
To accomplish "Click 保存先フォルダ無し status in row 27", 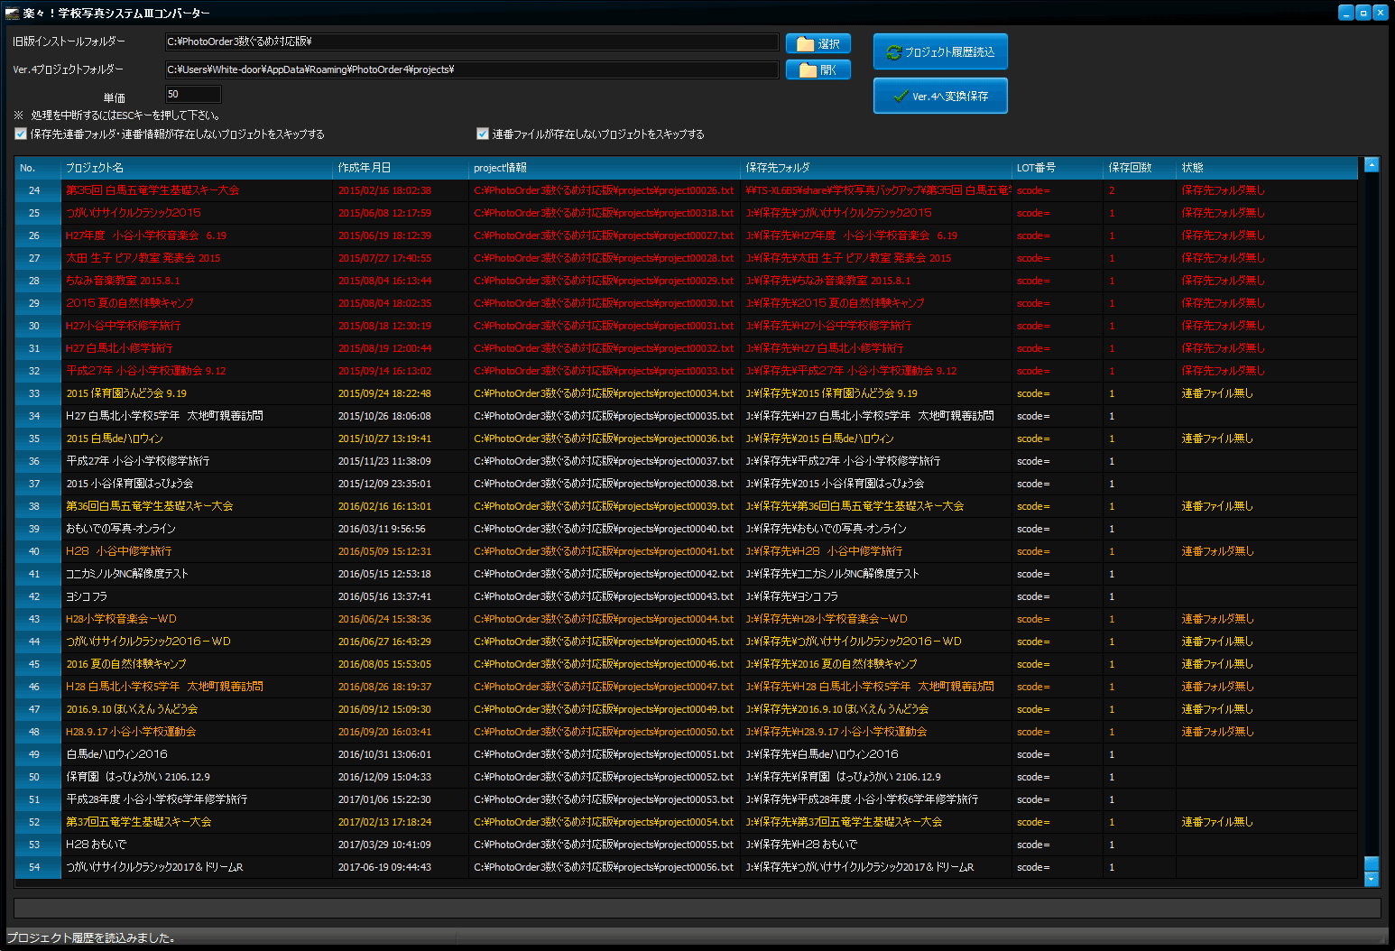I will click(x=1223, y=258).
